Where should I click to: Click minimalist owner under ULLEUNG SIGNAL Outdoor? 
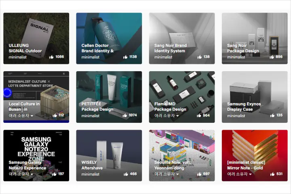pos(17,57)
